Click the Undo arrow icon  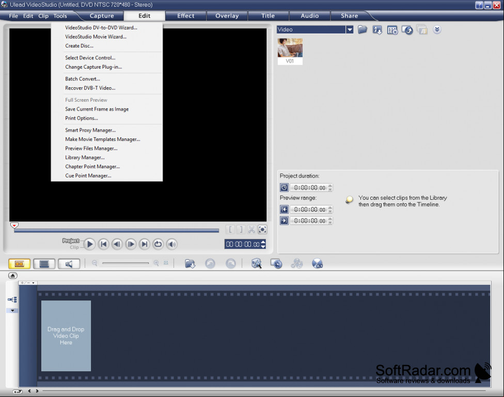pyautogui.click(x=210, y=264)
